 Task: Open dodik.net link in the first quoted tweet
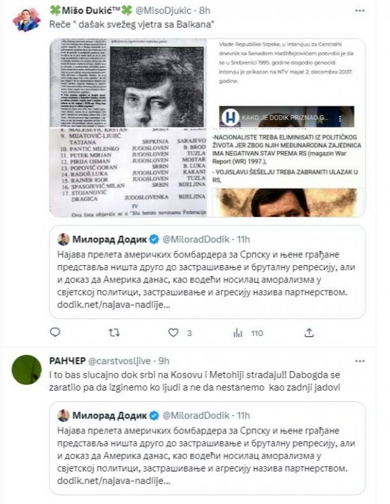point(114,304)
